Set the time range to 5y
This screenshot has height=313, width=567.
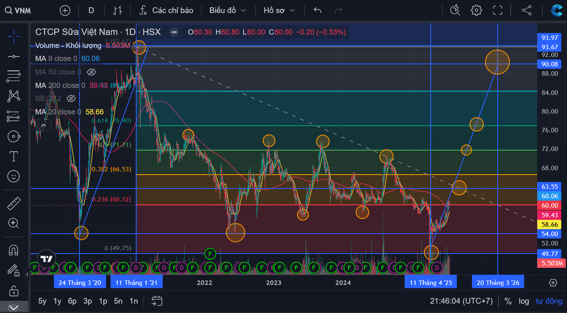[42, 301]
